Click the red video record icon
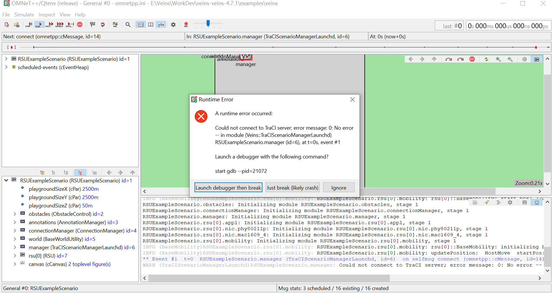This screenshot has width=552, height=293. pyautogui.click(x=186, y=25)
